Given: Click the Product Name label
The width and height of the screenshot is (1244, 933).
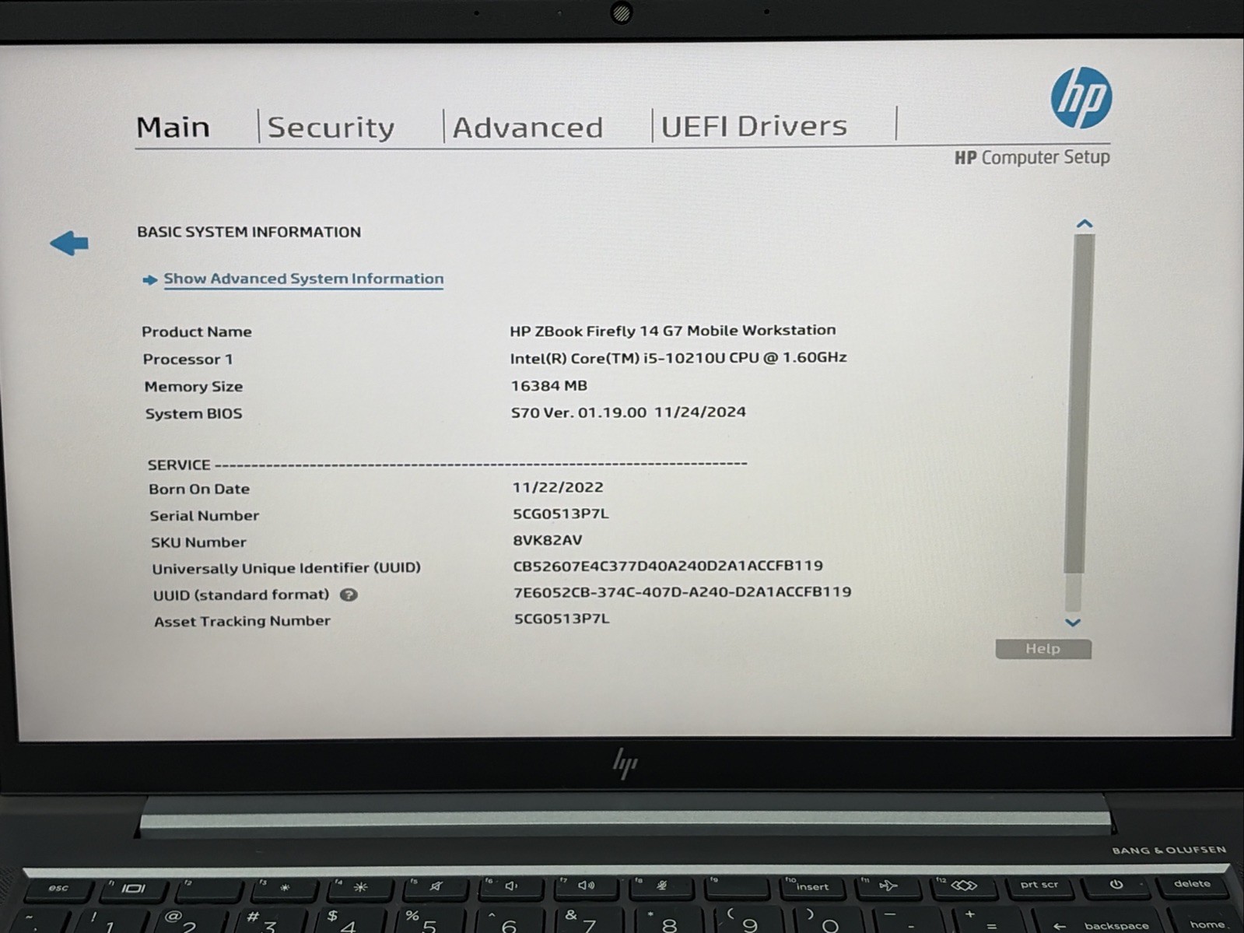Looking at the screenshot, I should click(x=197, y=332).
